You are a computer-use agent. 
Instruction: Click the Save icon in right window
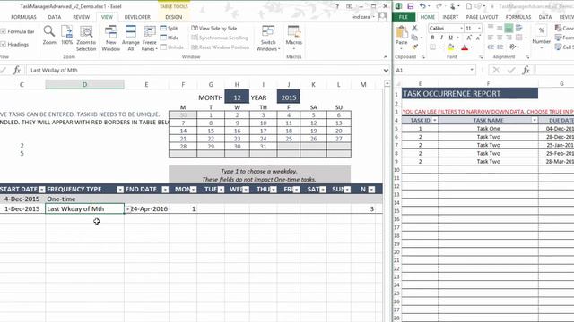(x=411, y=6)
